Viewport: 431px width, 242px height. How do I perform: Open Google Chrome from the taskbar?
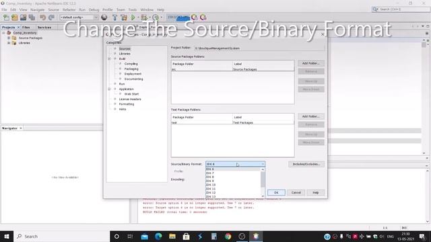[x=228, y=236]
